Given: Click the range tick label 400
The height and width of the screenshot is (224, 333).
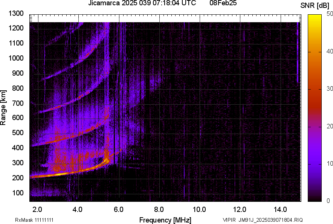Looking at the screenshot, I should tap(18, 148).
